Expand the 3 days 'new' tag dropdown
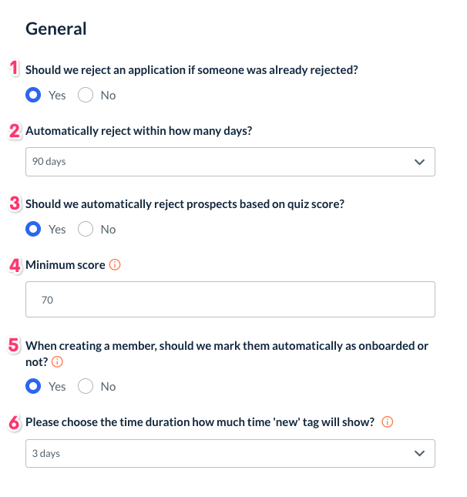Screen dimensions: 467x497 [230, 454]
